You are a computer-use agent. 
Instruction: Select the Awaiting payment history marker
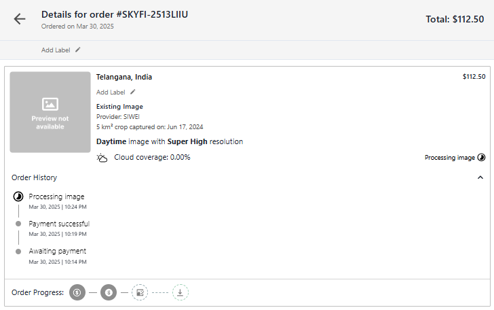pyautogui.click(x=18, y=251)
